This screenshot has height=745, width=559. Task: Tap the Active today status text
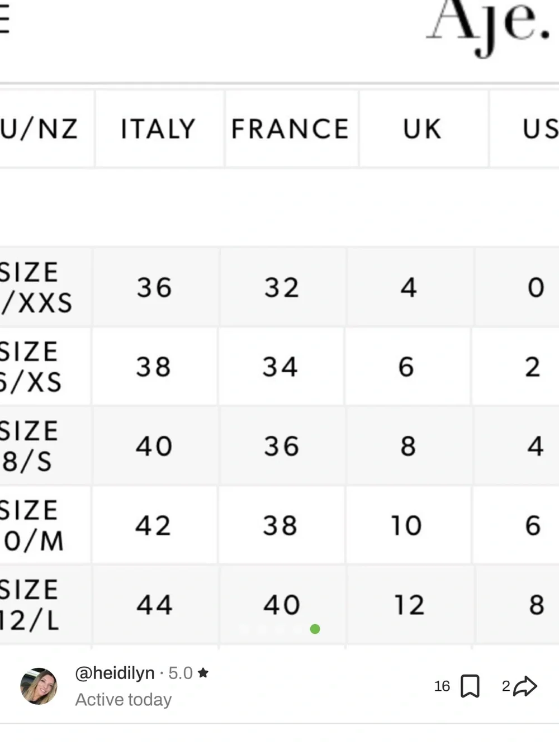pos(124,700)
